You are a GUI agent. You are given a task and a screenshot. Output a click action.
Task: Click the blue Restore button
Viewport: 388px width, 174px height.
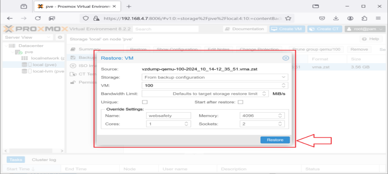pyautogui.click(x=275, y=140)
